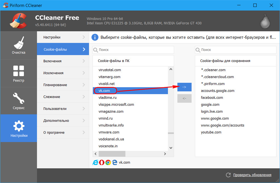
Task: Select vmagazine.com in cookie list
Action: pos(130,112)
